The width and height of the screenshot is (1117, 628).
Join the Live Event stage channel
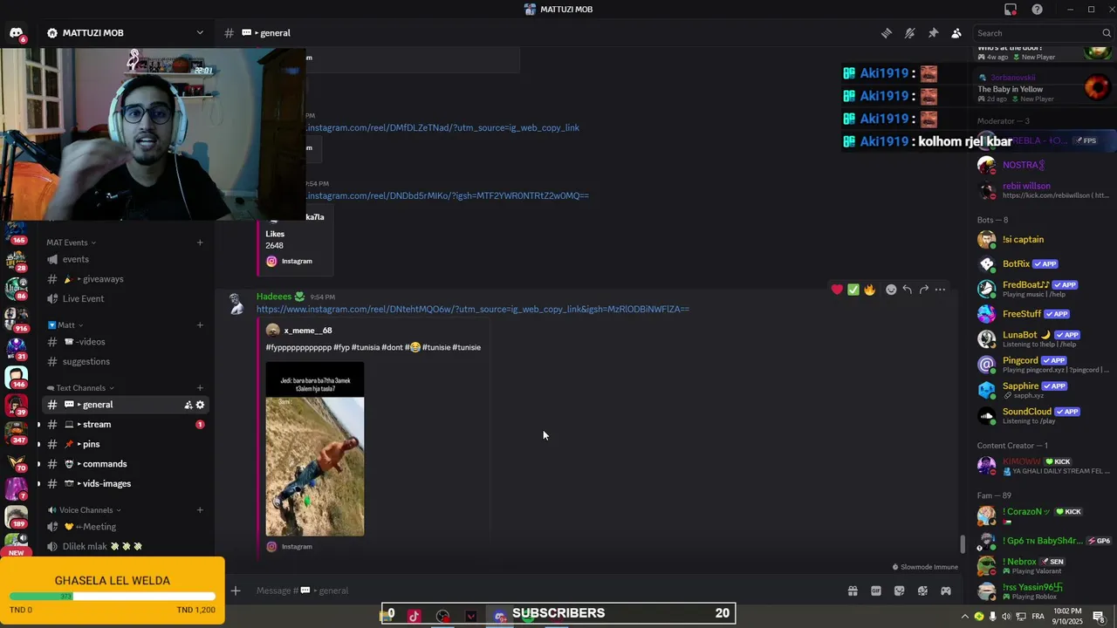(x=126, y=298)
